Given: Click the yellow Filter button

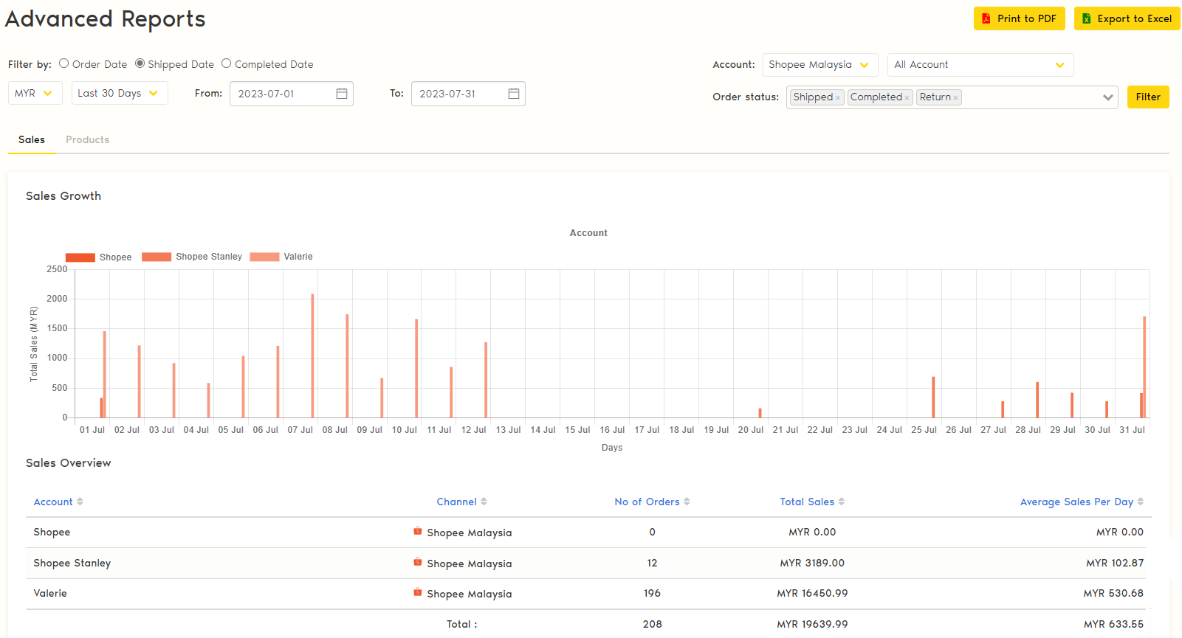Looking at the screenshot, I should 1147,97.
